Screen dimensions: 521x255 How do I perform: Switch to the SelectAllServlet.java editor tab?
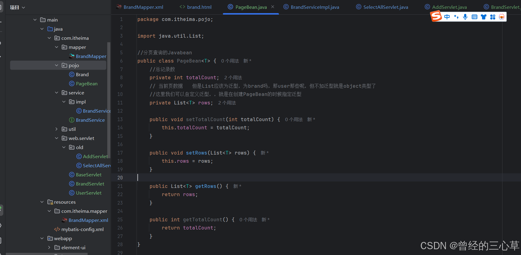coord(382,7)
